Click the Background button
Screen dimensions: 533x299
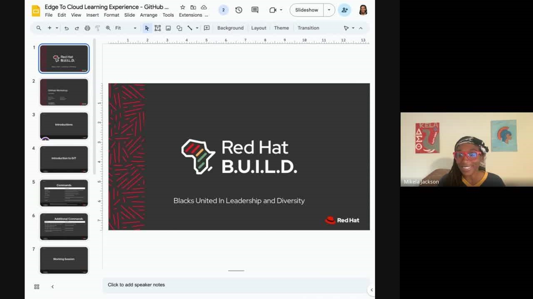(230, 28)
